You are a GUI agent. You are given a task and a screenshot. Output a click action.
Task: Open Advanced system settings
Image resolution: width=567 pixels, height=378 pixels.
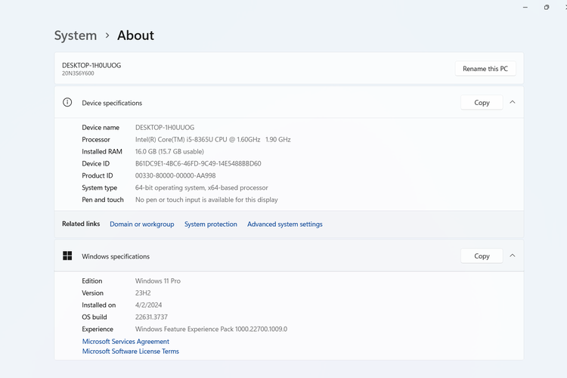coord(285,225)
